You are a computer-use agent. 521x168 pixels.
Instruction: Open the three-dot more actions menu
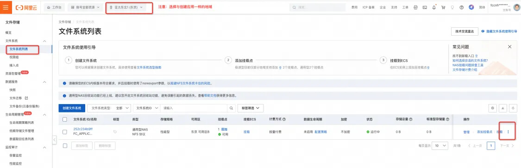(x=508, y=132)
